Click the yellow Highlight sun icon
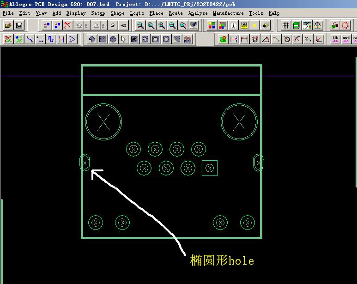This screenshot has width=357, height=284. tap(254, 25)
